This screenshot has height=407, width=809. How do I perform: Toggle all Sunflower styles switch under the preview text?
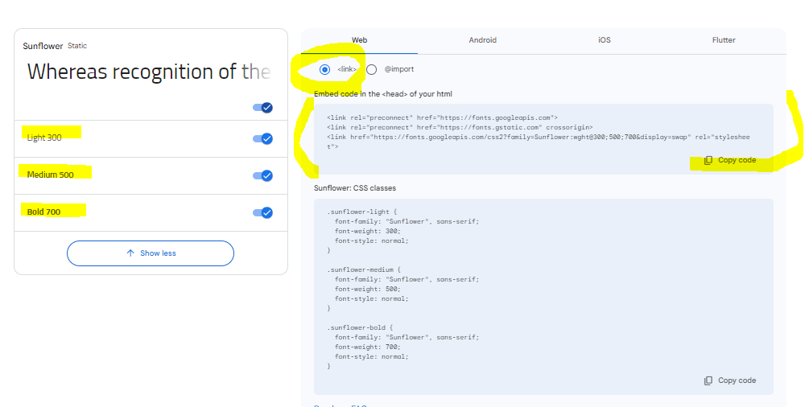pyautogui.click(x=262, y=107)
